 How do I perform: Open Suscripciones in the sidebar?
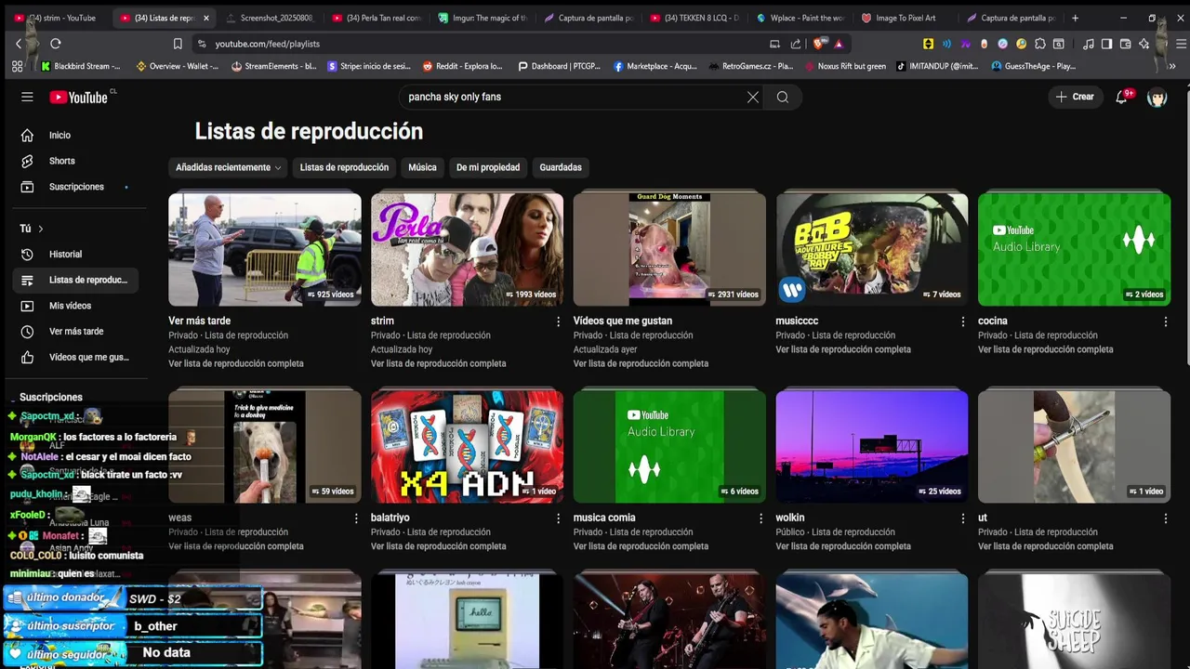pyautogui.click(x=74, y=187)
